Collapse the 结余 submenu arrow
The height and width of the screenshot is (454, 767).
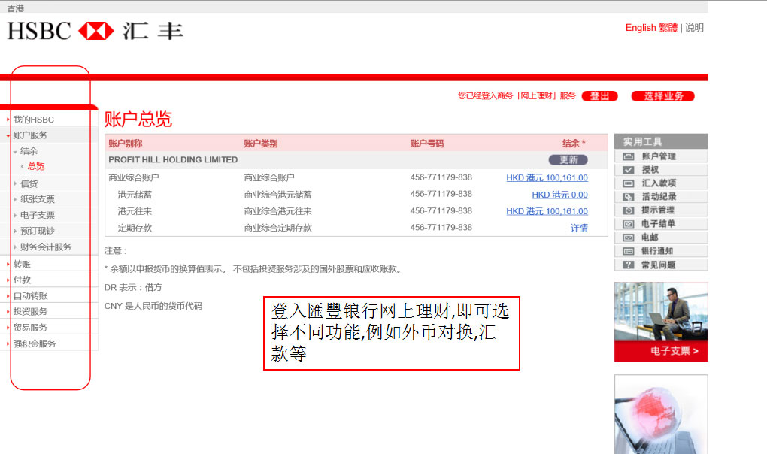pyautogui.click(x=15, y=151)
